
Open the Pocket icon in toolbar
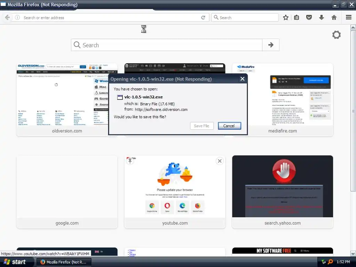(309, 17)
